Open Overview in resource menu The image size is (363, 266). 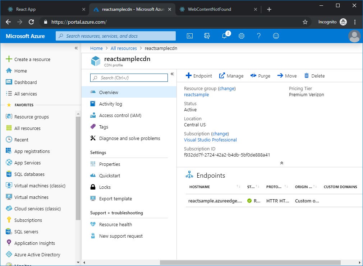pyautogui.click(x=129, y=92)
